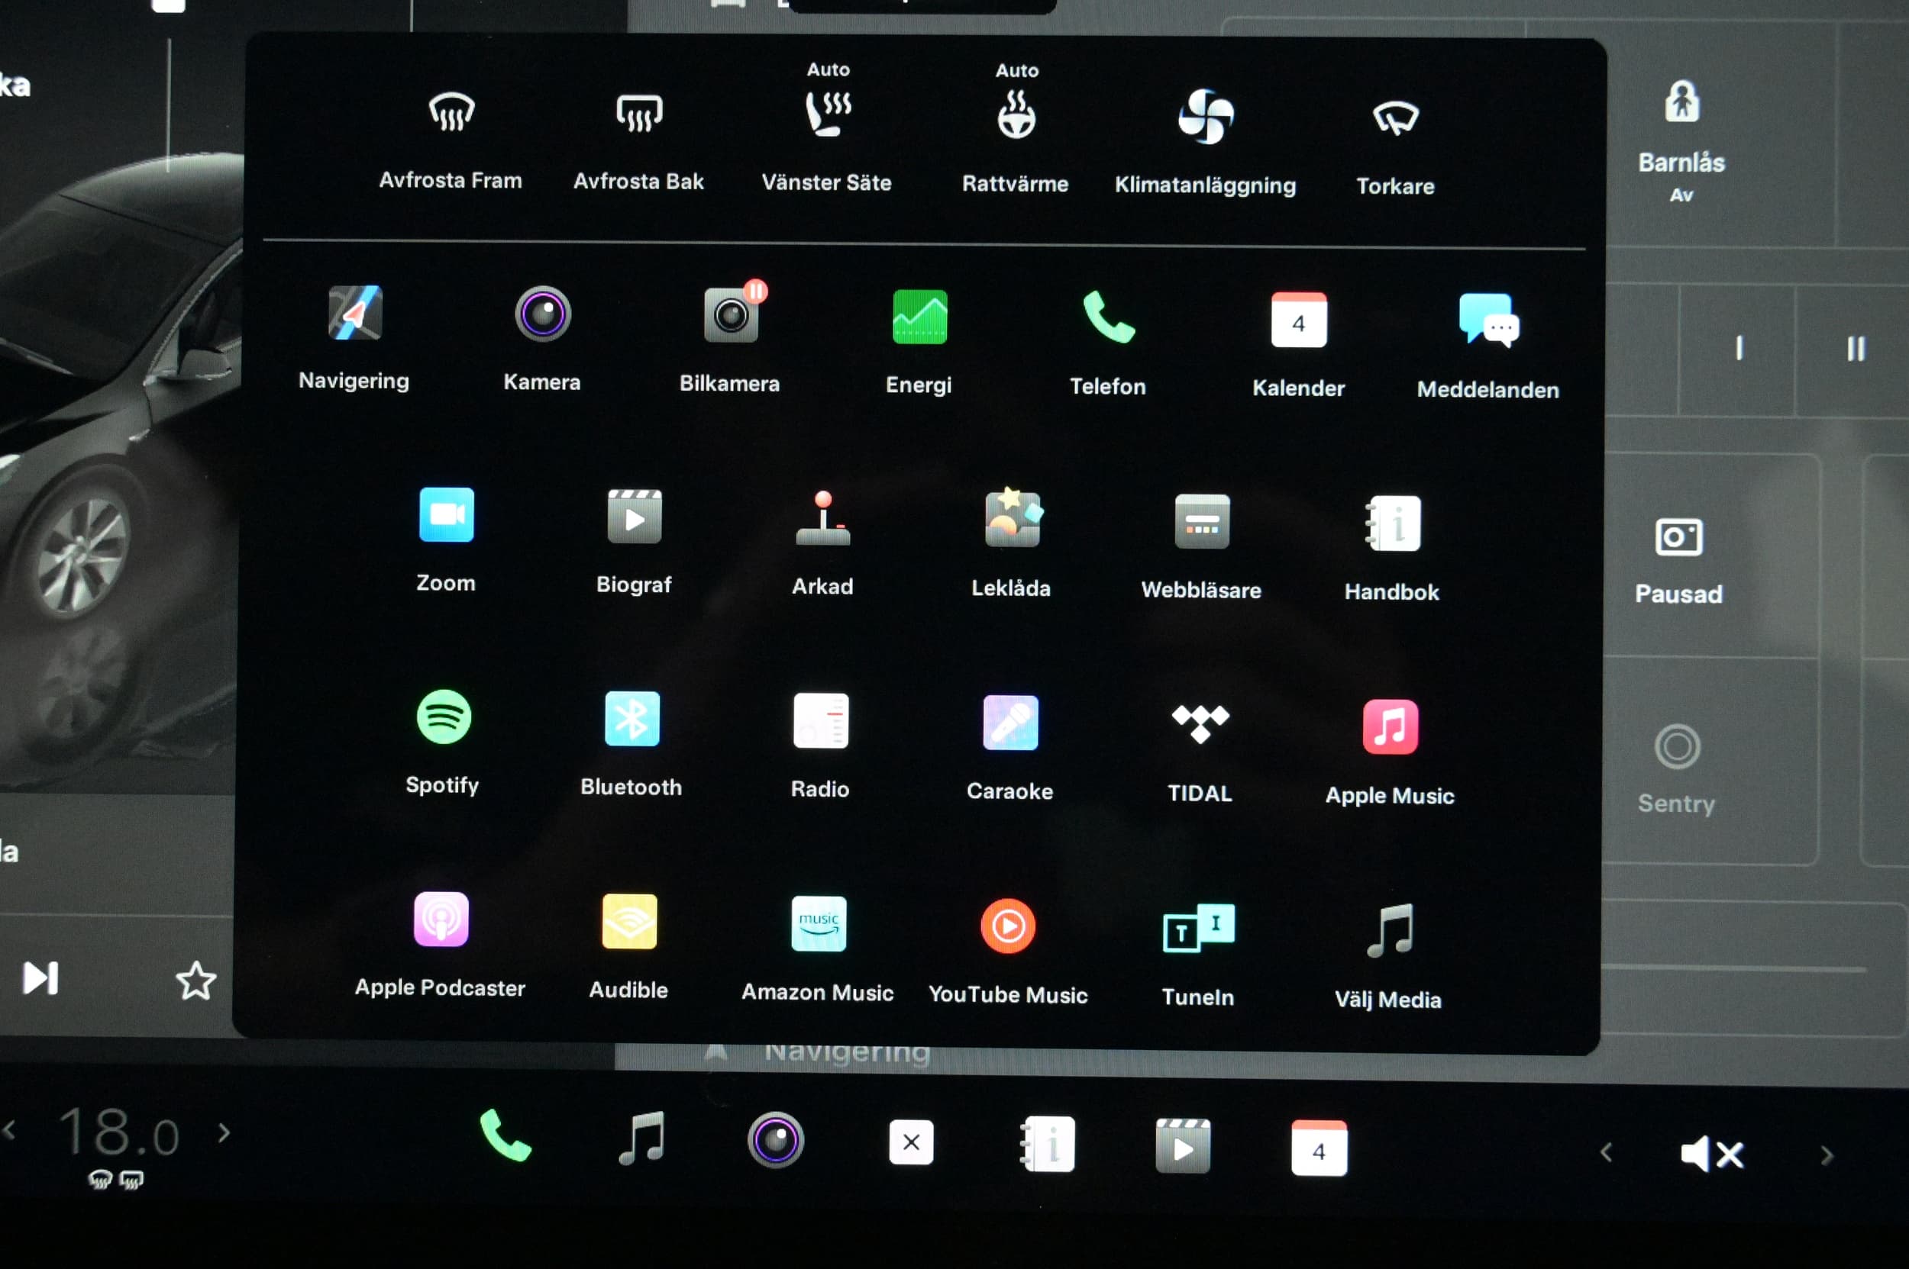Open Kalender in the app grid
This screenshot has width=1909, height=1269.
pyautogui.click(x=1298, y=345)
